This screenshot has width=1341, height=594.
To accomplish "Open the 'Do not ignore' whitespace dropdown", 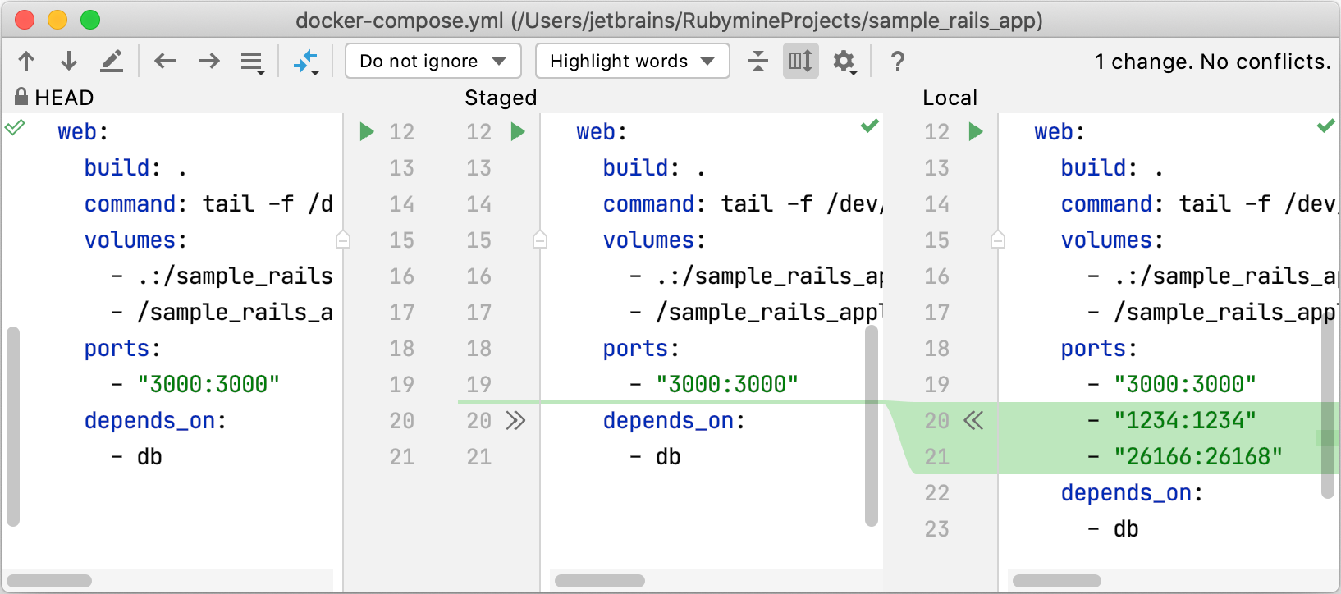I will pos(433,61).
